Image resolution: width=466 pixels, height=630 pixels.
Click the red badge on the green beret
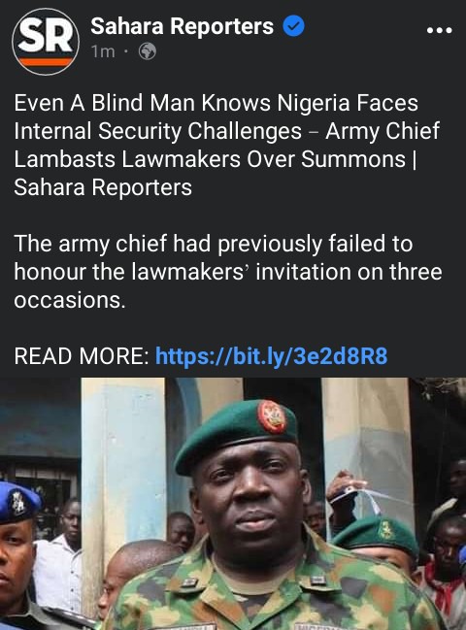[272, 417]
